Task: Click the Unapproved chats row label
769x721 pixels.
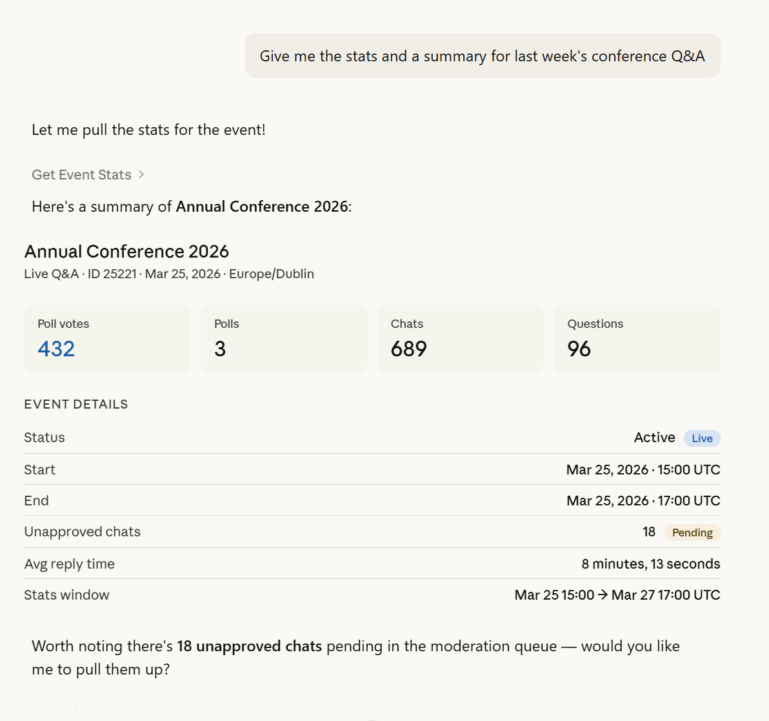Action: pyautogui.click(x=82, y=532)
